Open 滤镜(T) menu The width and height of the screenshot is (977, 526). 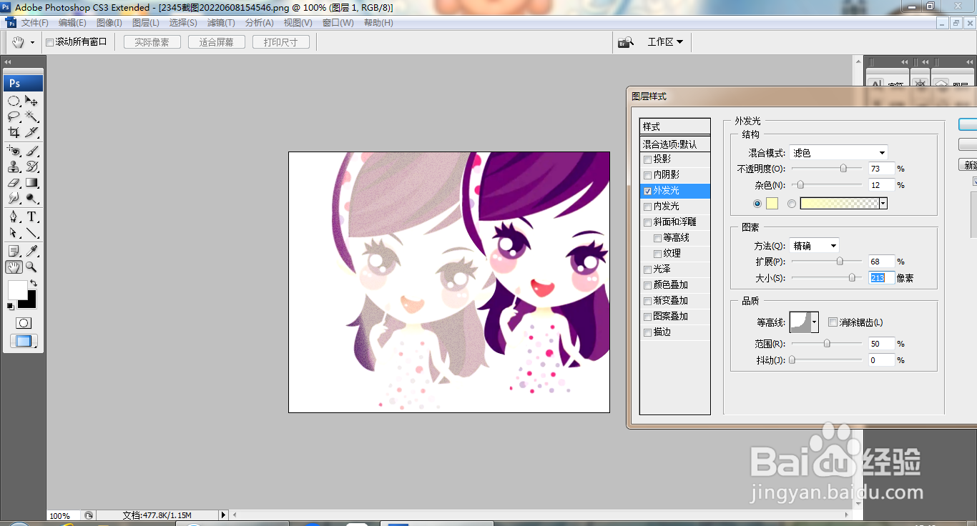(x=221, y=23)
